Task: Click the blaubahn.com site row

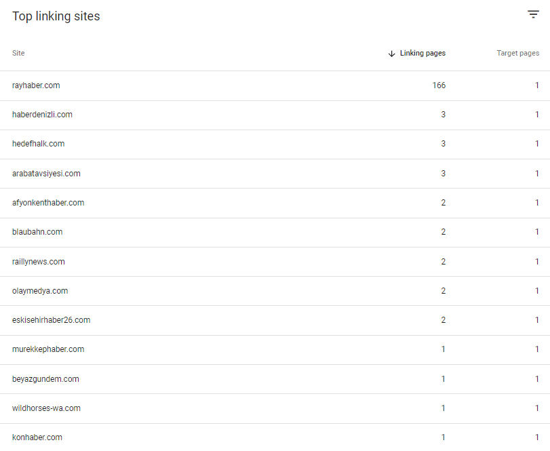Action: [275, 232]
